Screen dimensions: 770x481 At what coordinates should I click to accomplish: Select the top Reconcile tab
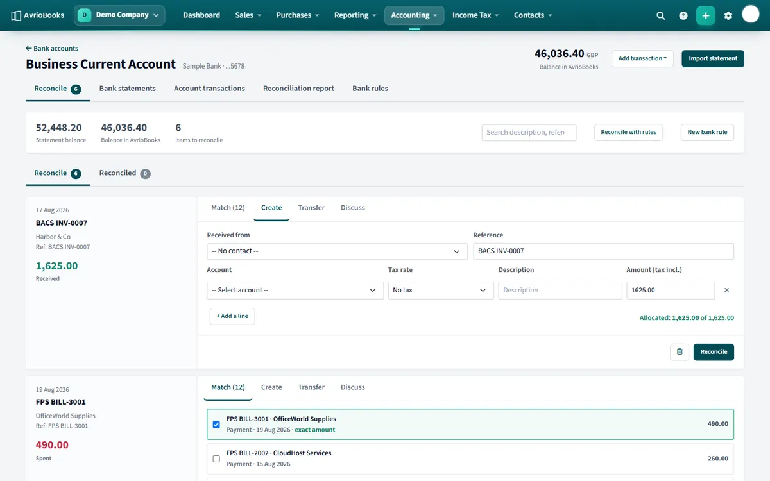[58, 89]
